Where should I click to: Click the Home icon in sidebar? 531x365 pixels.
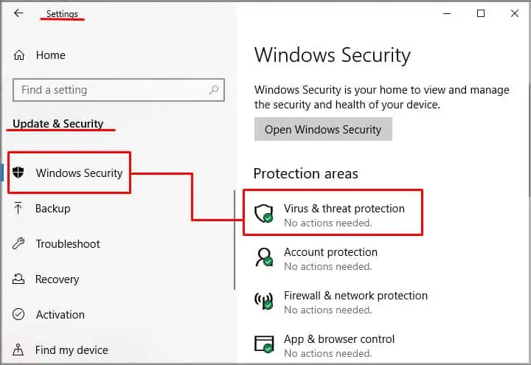click(19, 55)
